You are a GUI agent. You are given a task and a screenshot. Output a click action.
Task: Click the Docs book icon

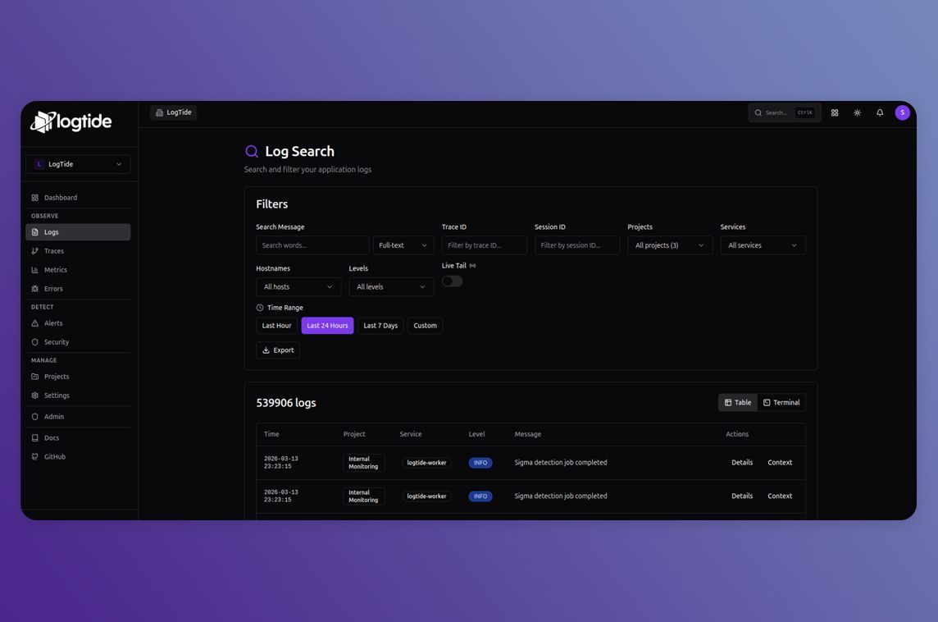34,438
